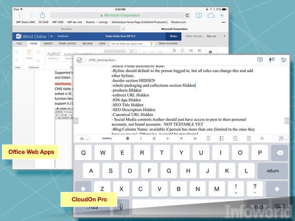Click the Redo arrow in Word Online

[x=17, y=60]
